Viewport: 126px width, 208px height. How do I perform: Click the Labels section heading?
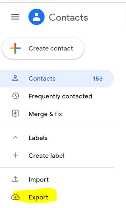38,138
